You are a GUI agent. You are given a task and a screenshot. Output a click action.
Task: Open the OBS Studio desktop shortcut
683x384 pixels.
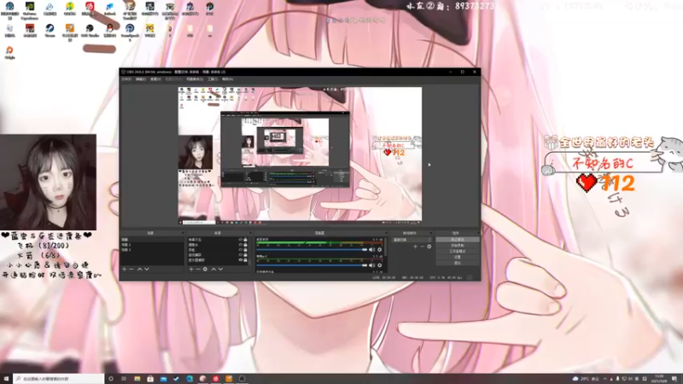[x=90, y=30]
